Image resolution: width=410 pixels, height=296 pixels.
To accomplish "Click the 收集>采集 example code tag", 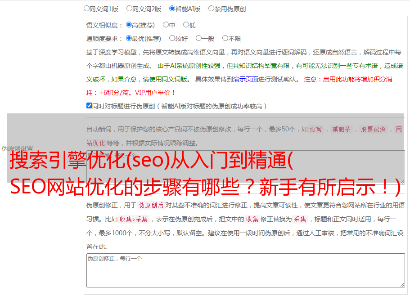I will point(134,219).
